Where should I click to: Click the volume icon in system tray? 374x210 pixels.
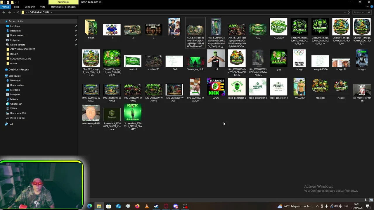pos(336,206)
